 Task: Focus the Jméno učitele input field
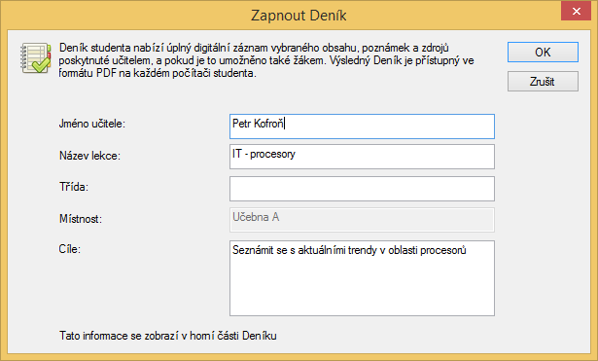pyautogui.click(x=362, y=126)
